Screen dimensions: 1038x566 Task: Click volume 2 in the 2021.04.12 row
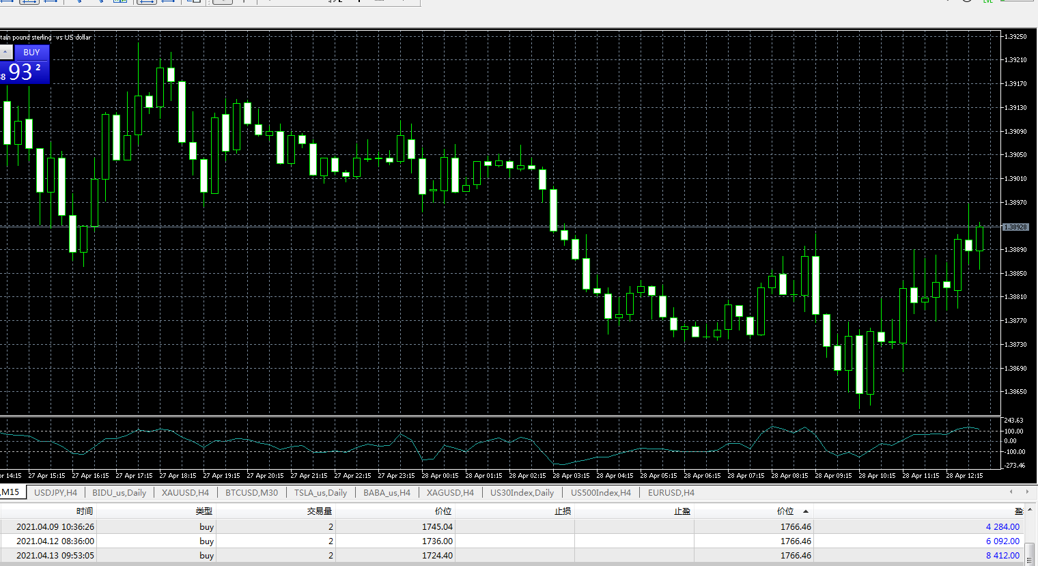click(331, 541)
